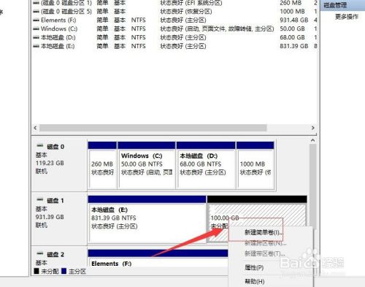Click the Windows (C:) status text with 启动, 页面文件
Image resolution: width=365 pixels, height=287 pixels.
217,28
